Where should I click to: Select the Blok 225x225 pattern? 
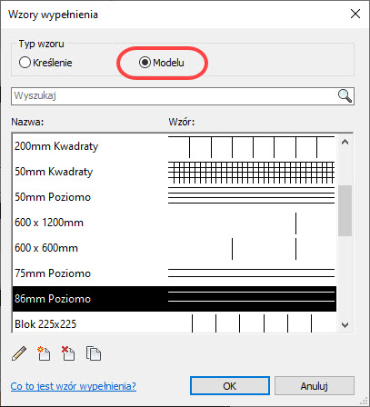point(175,323)
